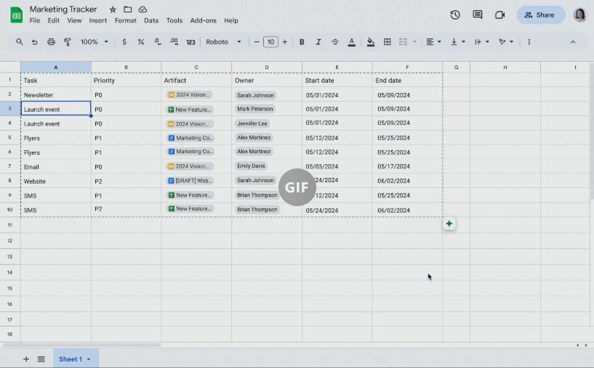The width and height of the screenshot is (594, 368).
Task: Open the zoom 100% dropdown
Action: pos(94,42)
